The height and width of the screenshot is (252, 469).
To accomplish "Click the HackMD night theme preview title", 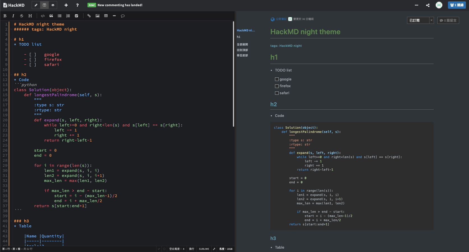I will (x=305, y=32).
